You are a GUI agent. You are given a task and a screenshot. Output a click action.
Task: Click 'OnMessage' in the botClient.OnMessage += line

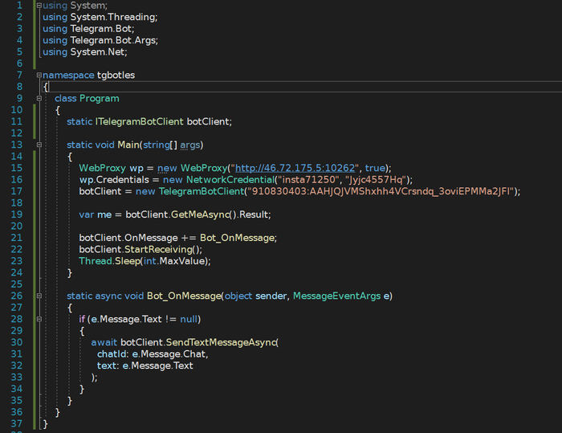(151, 238)
